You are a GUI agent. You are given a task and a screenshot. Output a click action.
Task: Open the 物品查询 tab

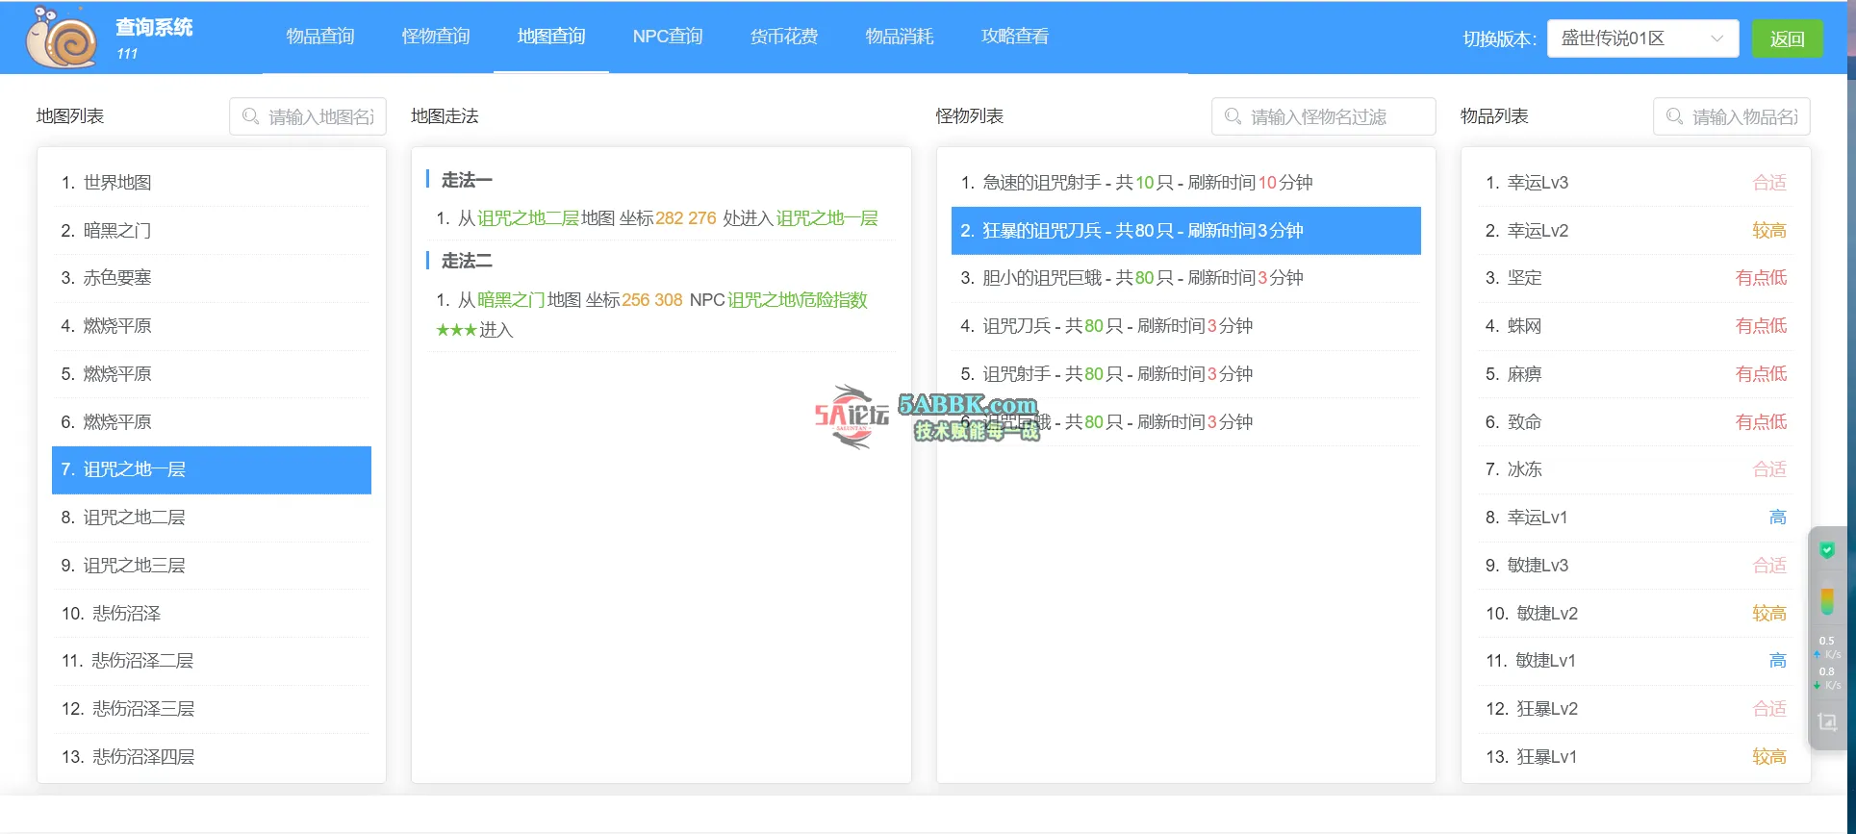click(x=320, y=37)
